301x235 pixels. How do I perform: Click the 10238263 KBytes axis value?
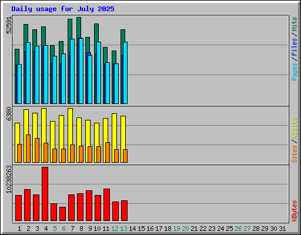9,180
